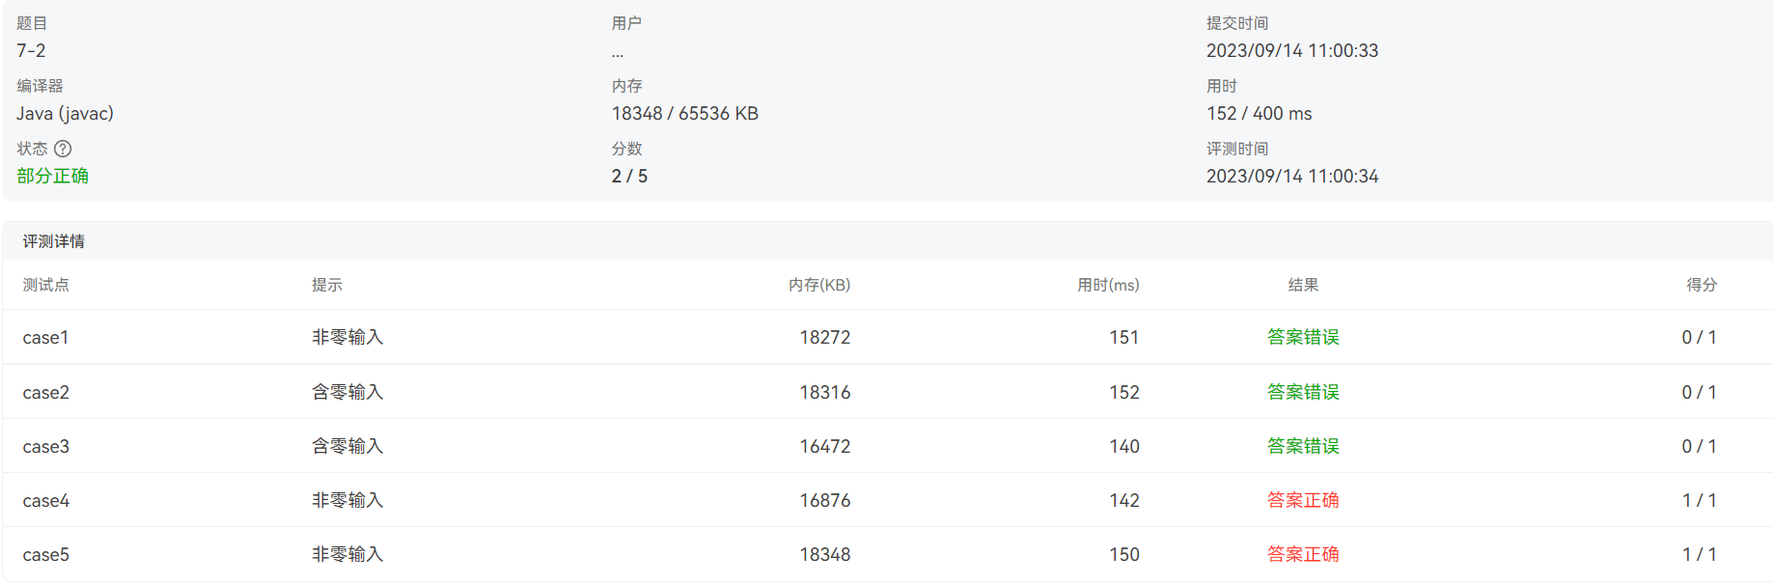Click the 提示 column header
Viewport: 1773px width, 585px height.
click(x=326, y=285)
